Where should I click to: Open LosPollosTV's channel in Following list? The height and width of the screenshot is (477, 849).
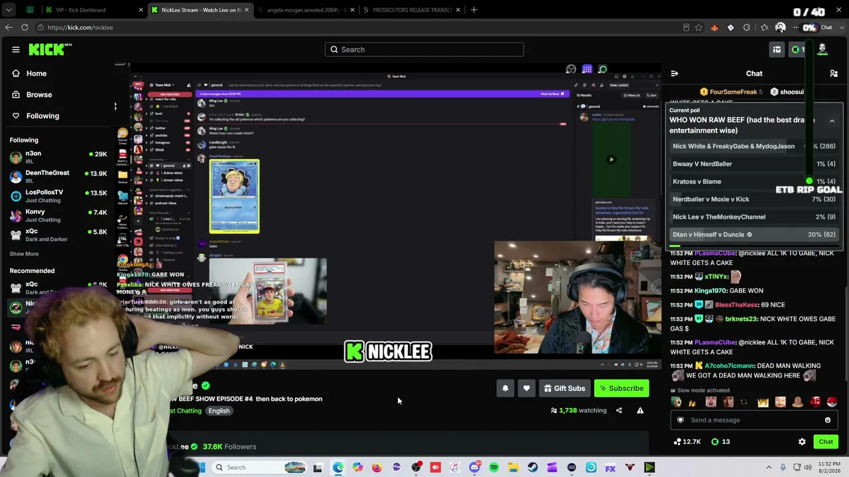coord(58,195)
